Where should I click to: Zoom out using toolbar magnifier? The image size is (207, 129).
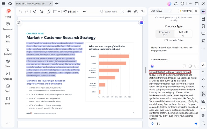[x=35, y=12]
